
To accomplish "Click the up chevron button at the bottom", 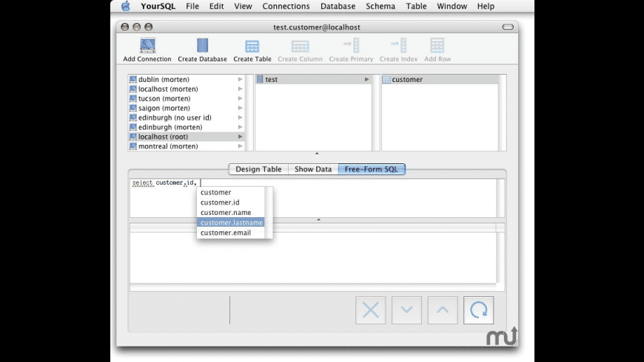I will coord(443,310).
